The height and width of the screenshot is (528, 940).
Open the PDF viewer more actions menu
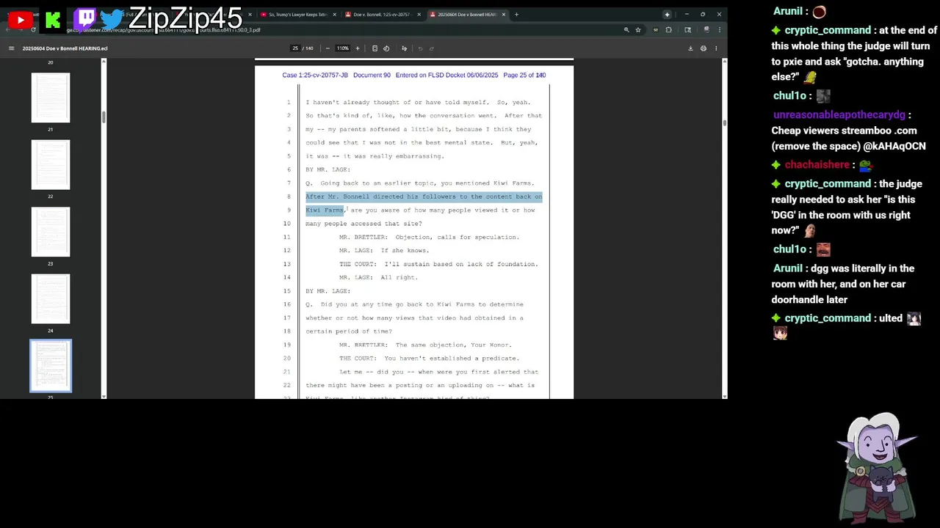click(x=716, y=48)
